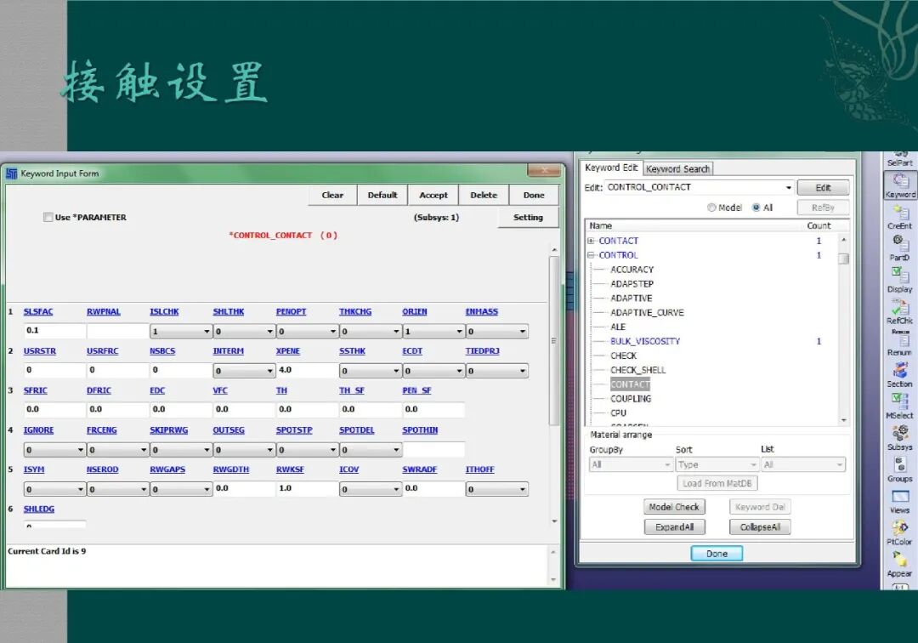Viewport: 918px width, 643px height.
Task: Click the CollapseAll button
Action: (x=760, y=527)
